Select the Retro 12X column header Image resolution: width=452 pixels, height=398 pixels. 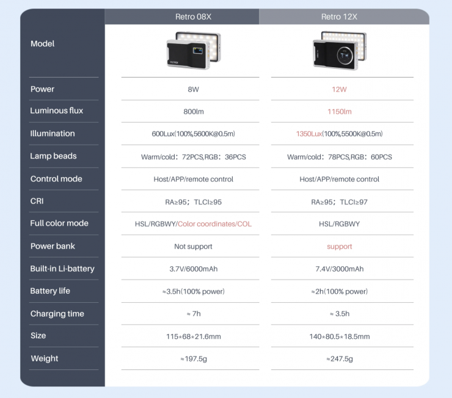click(x=339, y=16)
